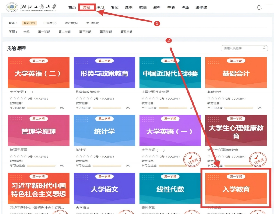This screenshot has height=214, width=275.
Task: Open the 管理学原理 course card
Action: pos(39,130)
